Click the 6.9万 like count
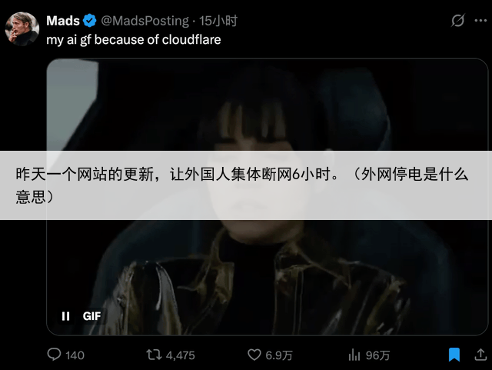This screenshot has height=370, width=492. [278, 355]
